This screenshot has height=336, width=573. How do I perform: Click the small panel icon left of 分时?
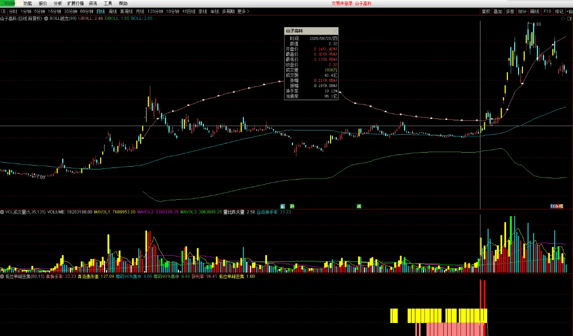pos(3,11)
